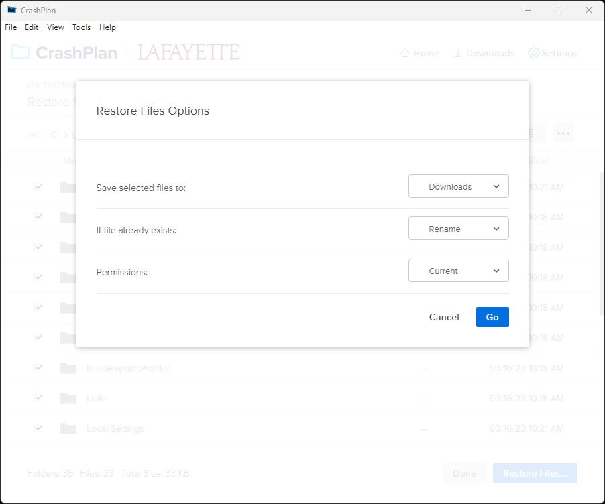Viewport: 605px width, 504px height.
Task: Click the CrashPlan logo icon
Action: tap(20, 52)
